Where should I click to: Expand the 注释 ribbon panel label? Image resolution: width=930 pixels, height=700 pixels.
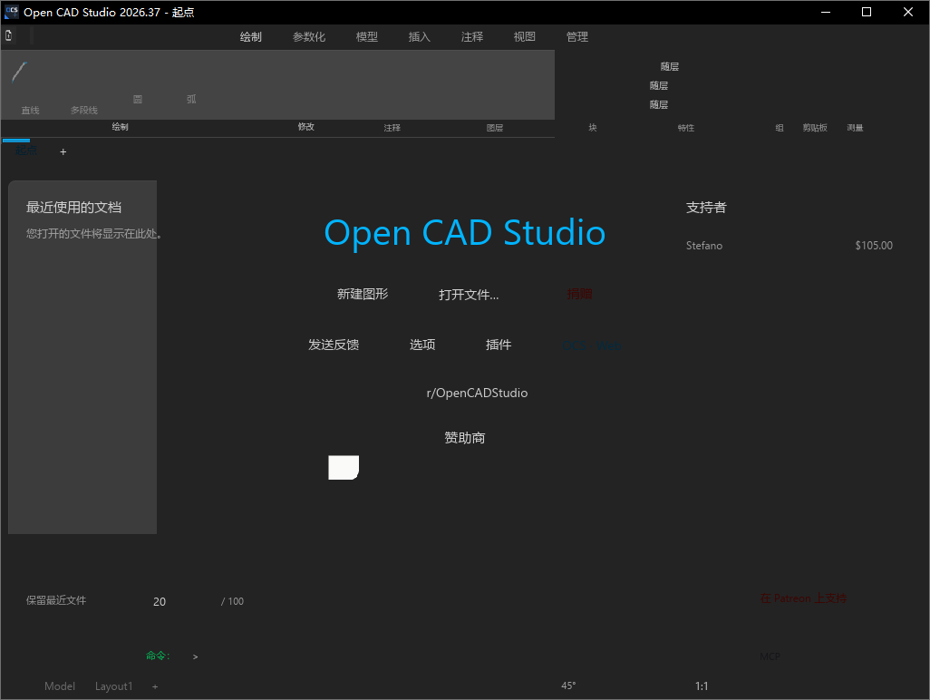pos(392,128)
